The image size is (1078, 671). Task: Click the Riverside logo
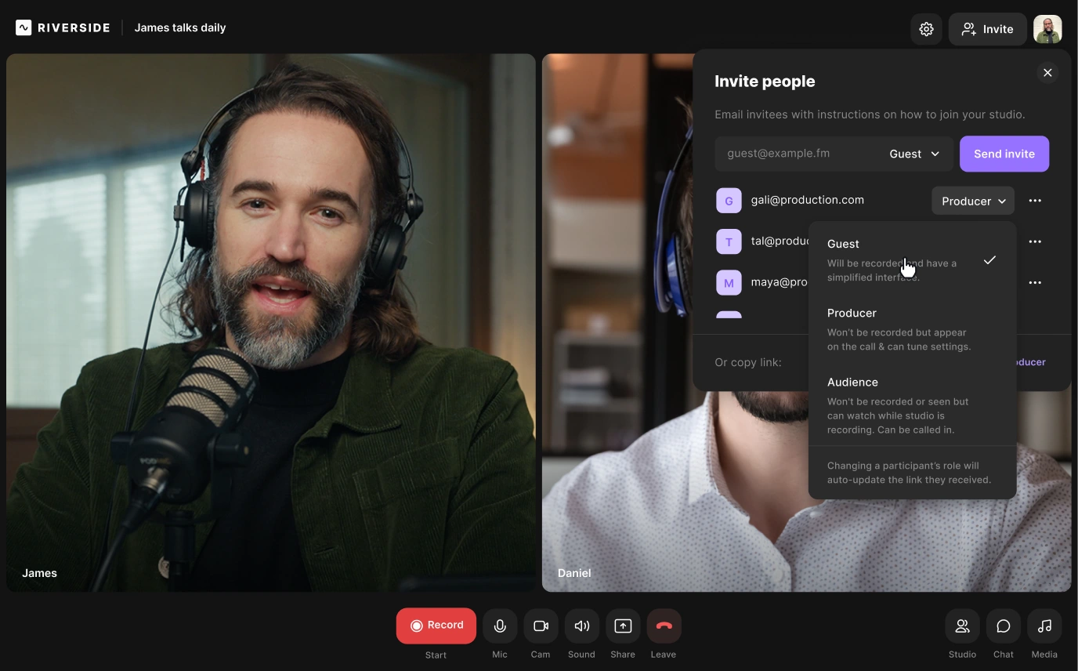(63, 27)
